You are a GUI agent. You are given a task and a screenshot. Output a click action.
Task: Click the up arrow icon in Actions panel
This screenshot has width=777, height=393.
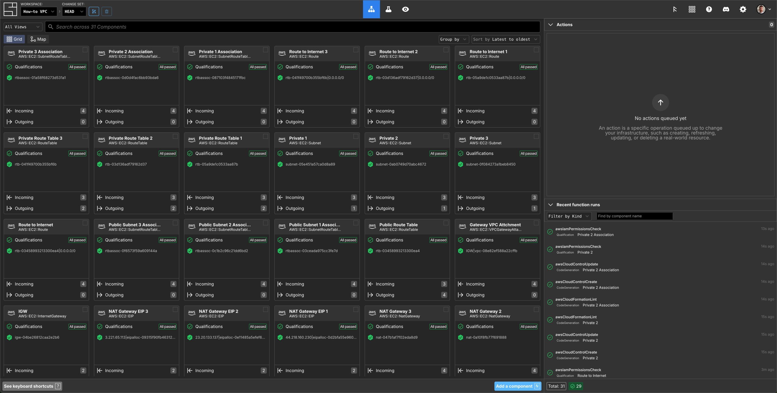[660, 103]
